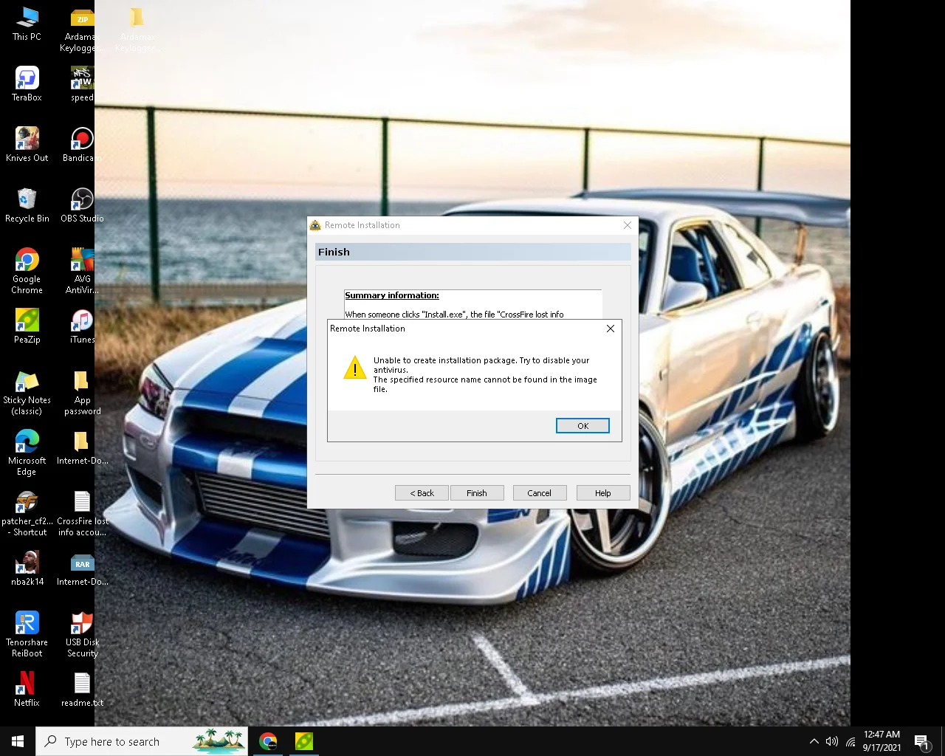Select the Microsoft Edge desktop shortcut
Image resolution: width=945 pixels, height=756 pixels.
[27, 453]
